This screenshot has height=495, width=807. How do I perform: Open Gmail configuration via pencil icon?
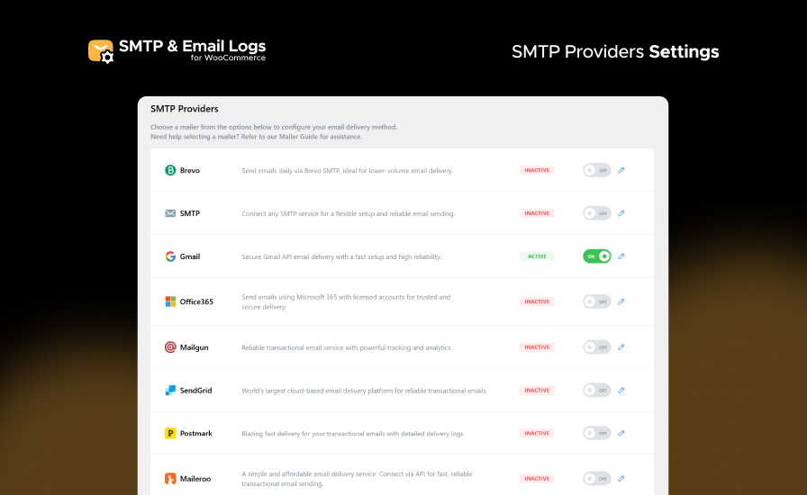point(621,256)
